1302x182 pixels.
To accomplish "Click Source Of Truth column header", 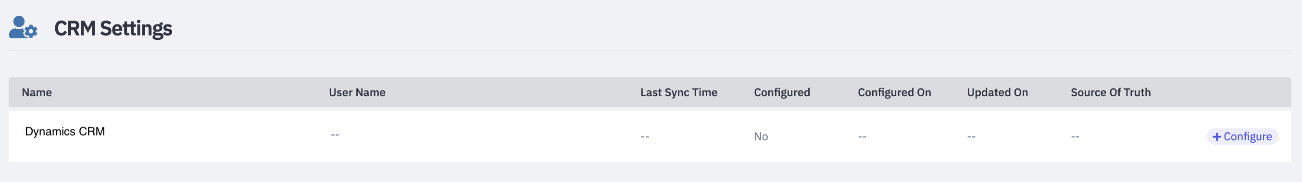I will point(1110,92).
